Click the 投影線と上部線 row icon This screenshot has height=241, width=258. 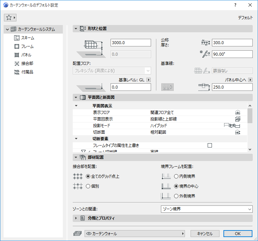(238, 119)
